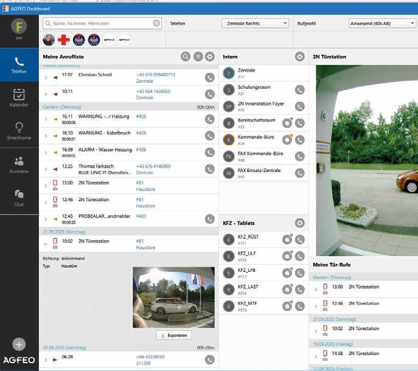Click the 21.09.2025 (Sonntag) date header
This screenshot has width=418, height=371.
(x=129, y=232)
